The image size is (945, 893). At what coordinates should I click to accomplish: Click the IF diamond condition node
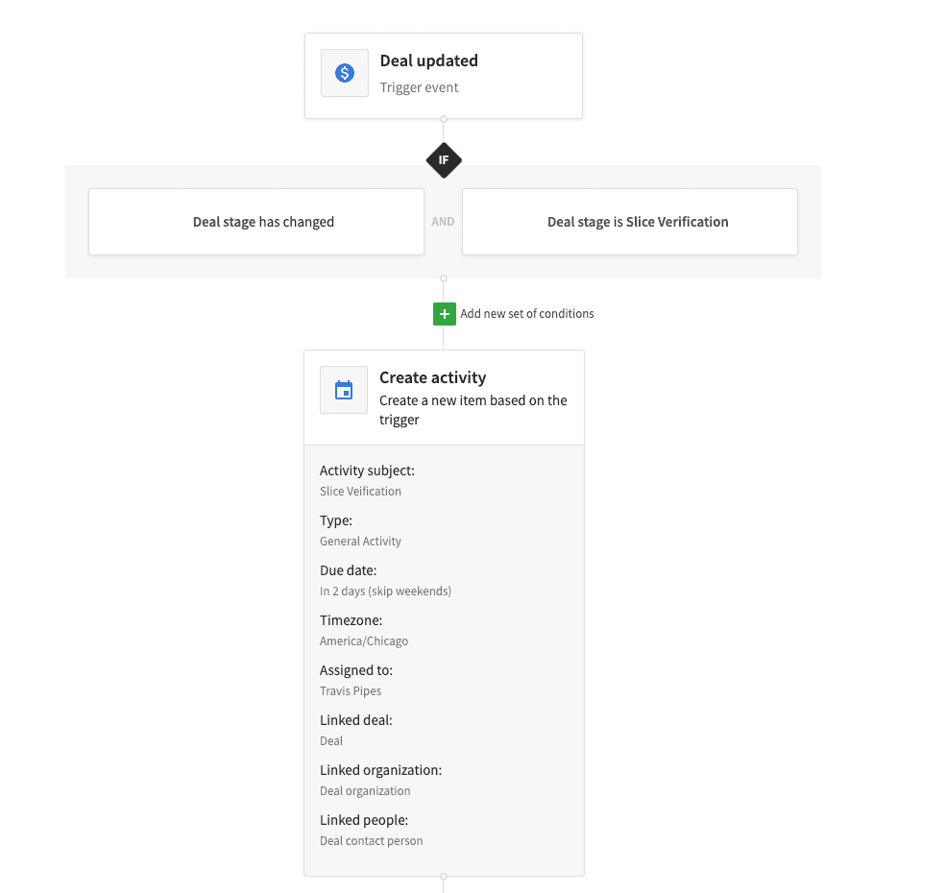tap(444, 160)
